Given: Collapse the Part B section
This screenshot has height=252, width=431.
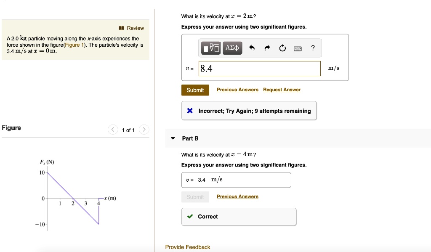Looking at the screenshot, I should [x=173, y=138].
